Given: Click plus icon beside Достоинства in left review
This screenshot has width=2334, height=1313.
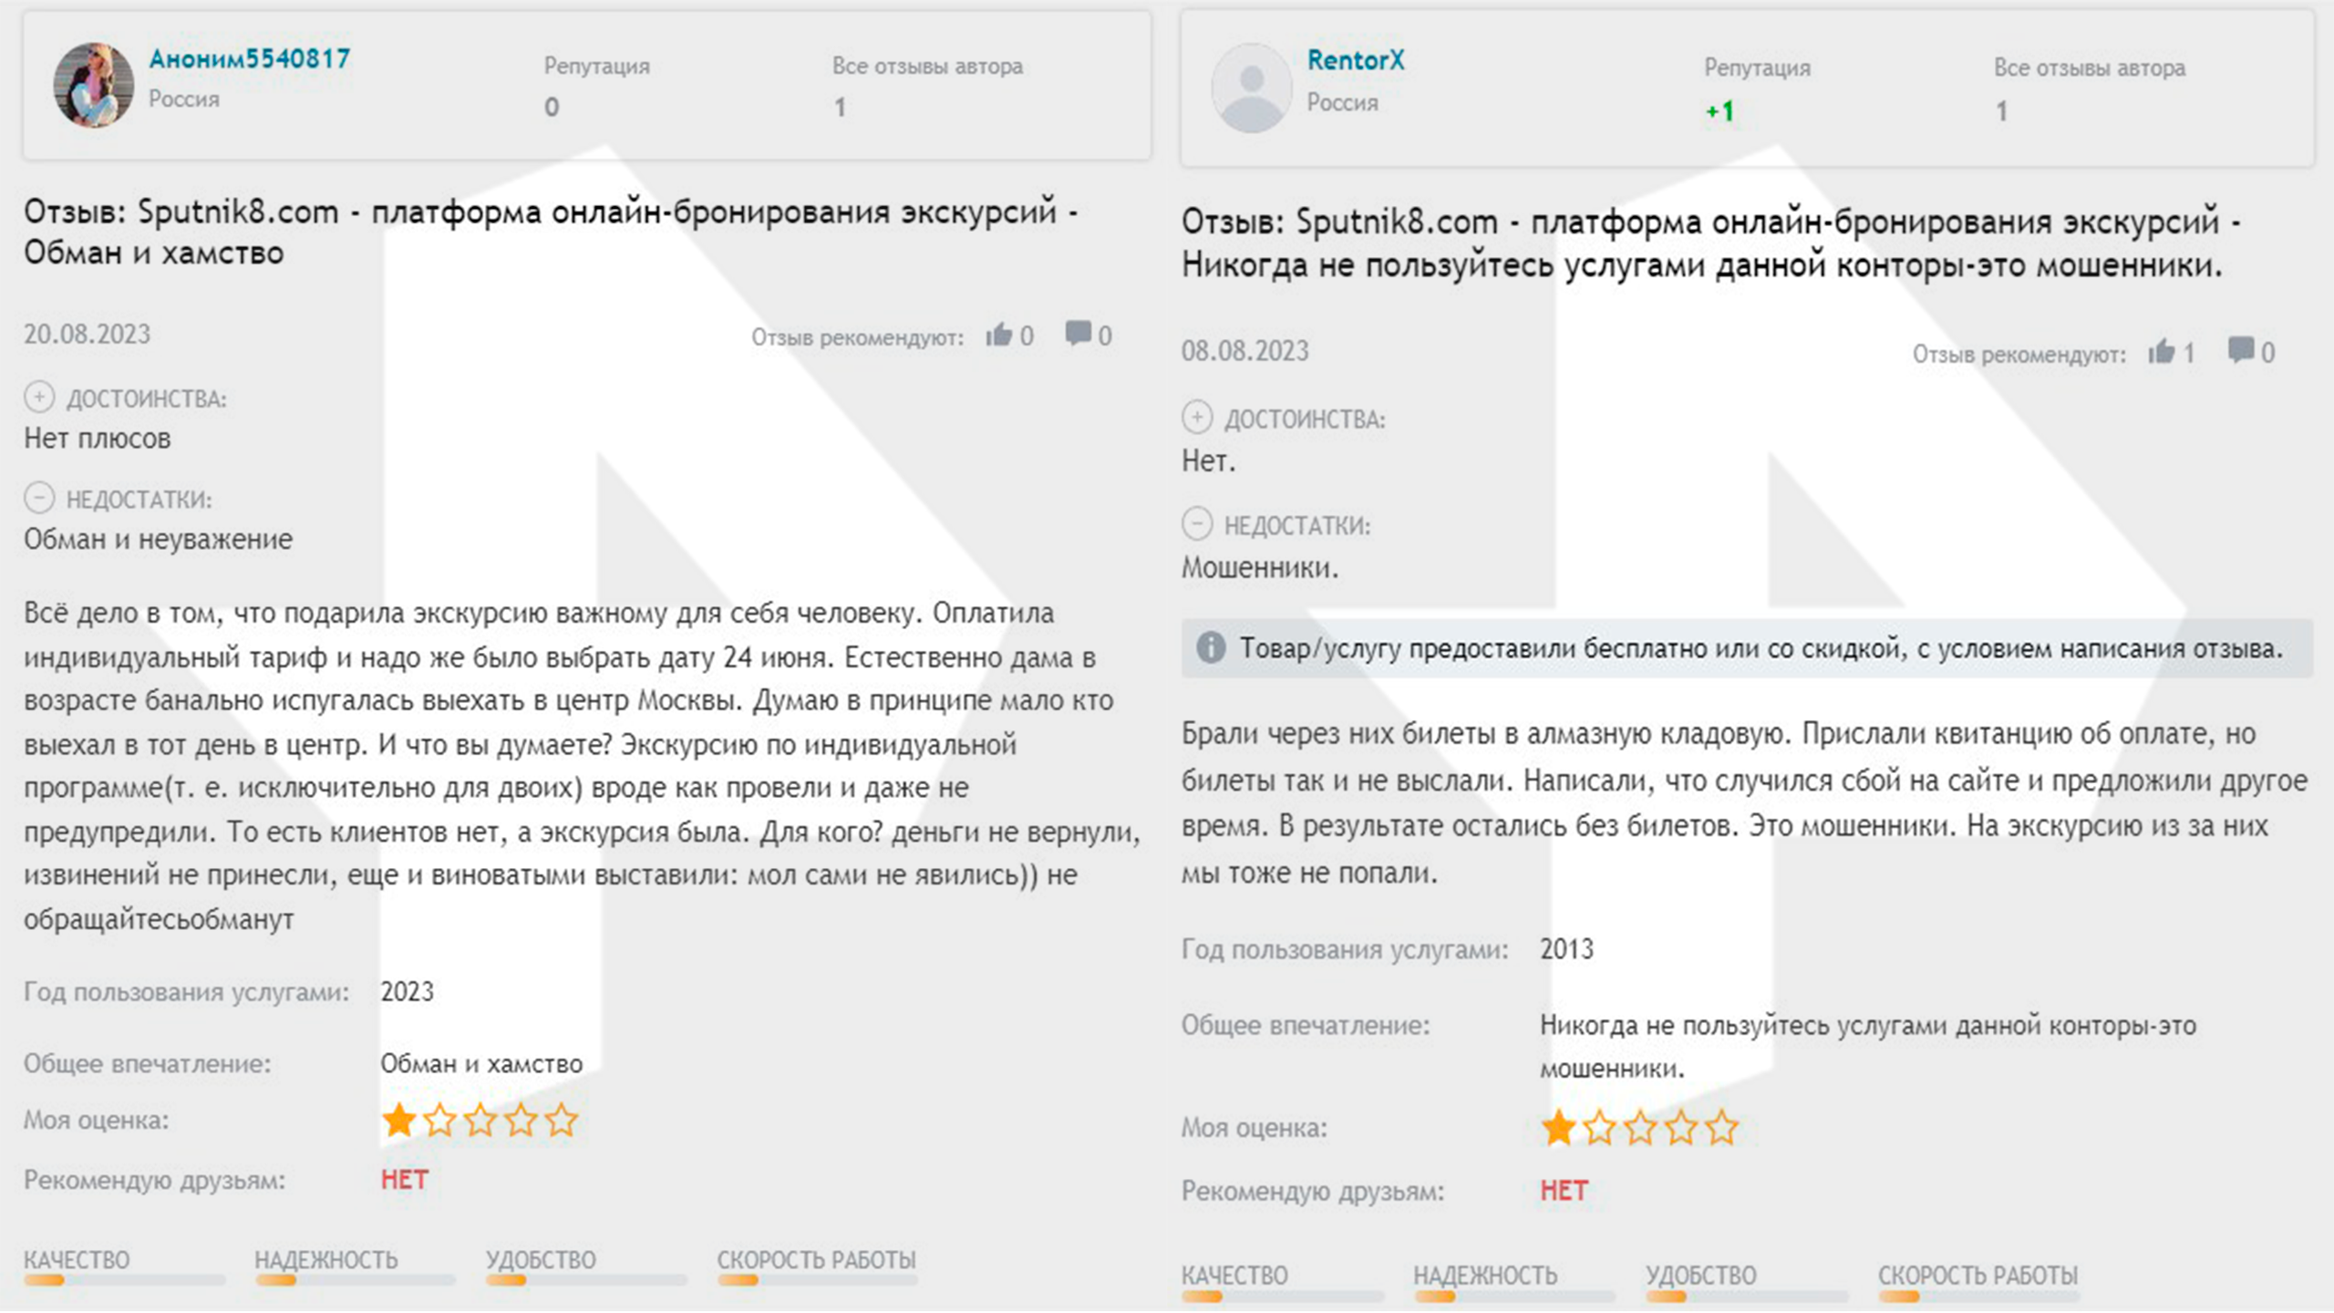Looking at the screenshot, I should [x=39, y=398].
